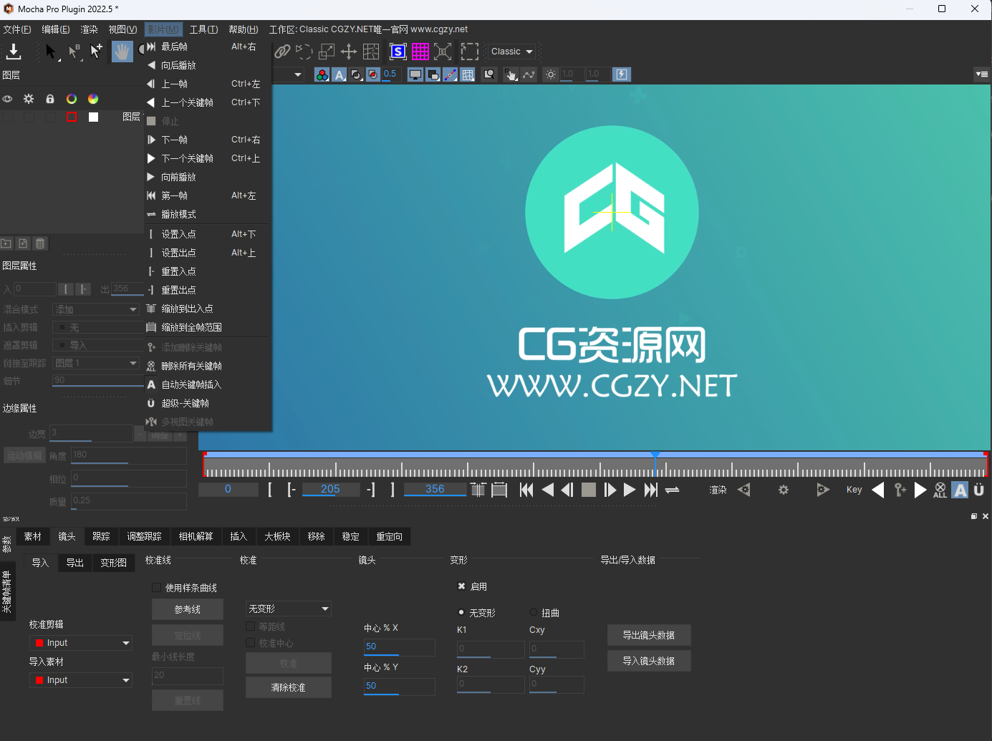
Task: Open the Classic workspace dropdown
Action: click(513, 52)
